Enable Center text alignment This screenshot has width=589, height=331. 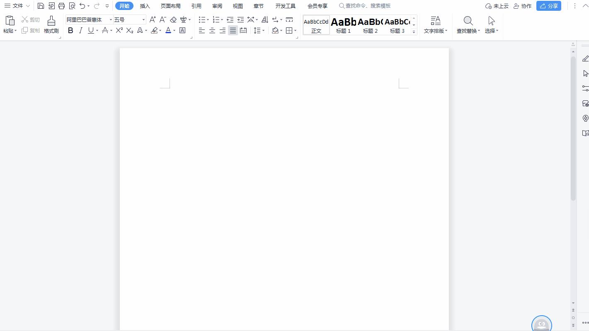click(x=212, y=30)
